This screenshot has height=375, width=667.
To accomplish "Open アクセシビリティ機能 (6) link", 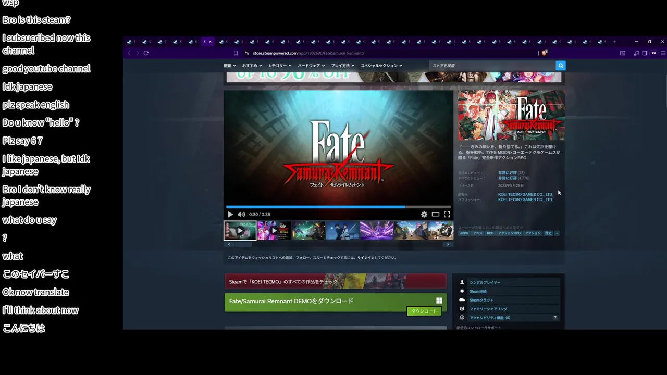I will (490, 318).
